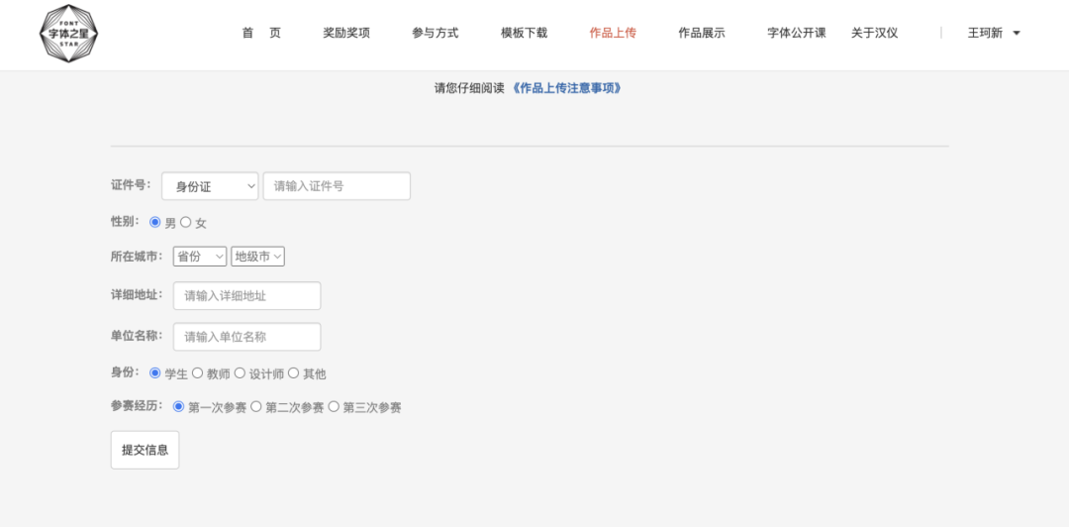Click the 提交信息 submit button

(x=145, y=450)
